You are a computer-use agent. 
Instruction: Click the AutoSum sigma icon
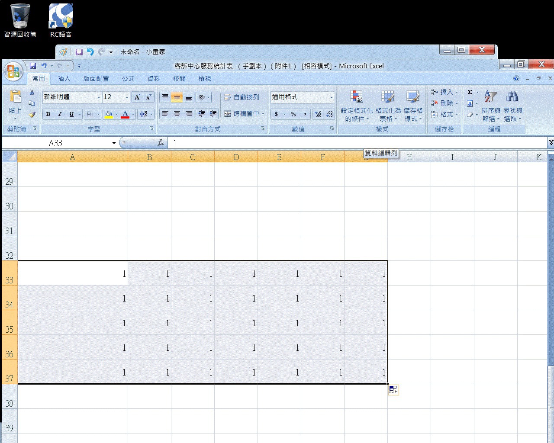[x=470, y=92]
